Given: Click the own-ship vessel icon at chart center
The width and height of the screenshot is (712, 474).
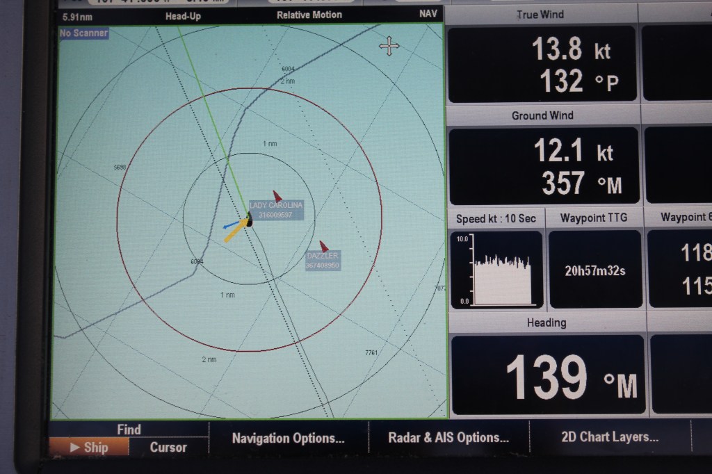Looking at the screenshot, I should 249,220.
